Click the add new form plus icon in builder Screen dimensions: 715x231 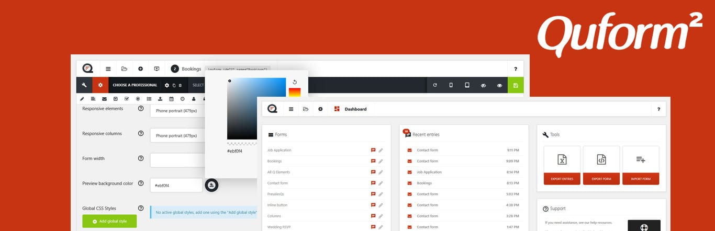[140, 68]
